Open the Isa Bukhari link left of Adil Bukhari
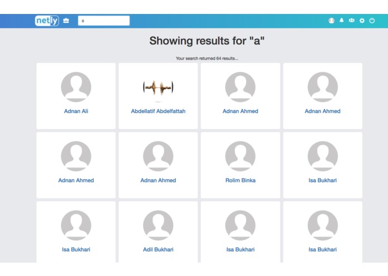The height and width of the screenshot is (276, 388). tap(76, 250)
